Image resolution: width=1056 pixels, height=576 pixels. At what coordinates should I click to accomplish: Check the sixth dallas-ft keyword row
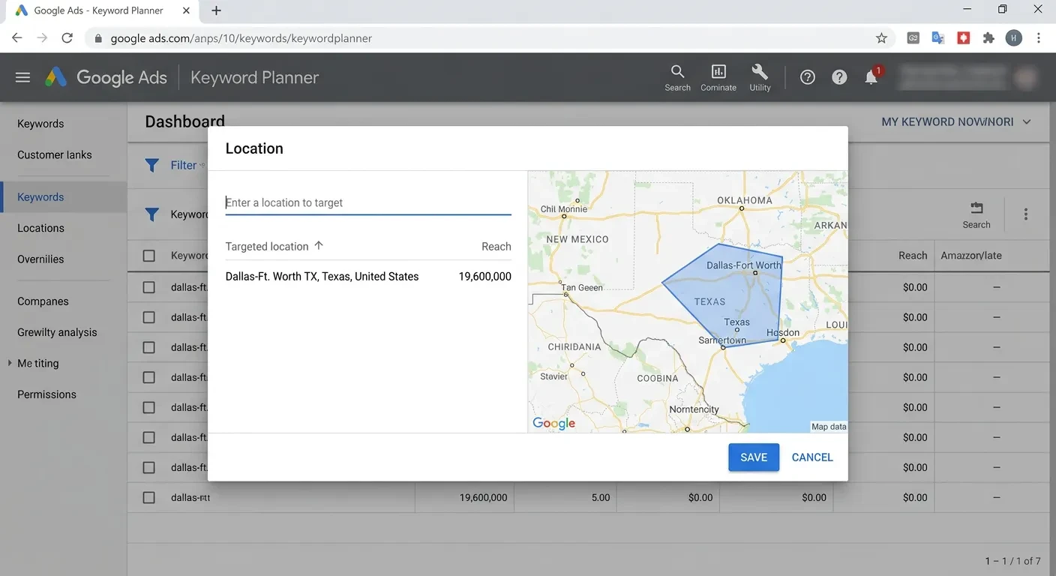[x=148, y=437]
